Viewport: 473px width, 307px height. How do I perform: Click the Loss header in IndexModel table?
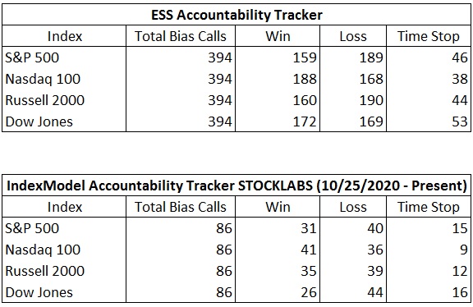(353, 207)
